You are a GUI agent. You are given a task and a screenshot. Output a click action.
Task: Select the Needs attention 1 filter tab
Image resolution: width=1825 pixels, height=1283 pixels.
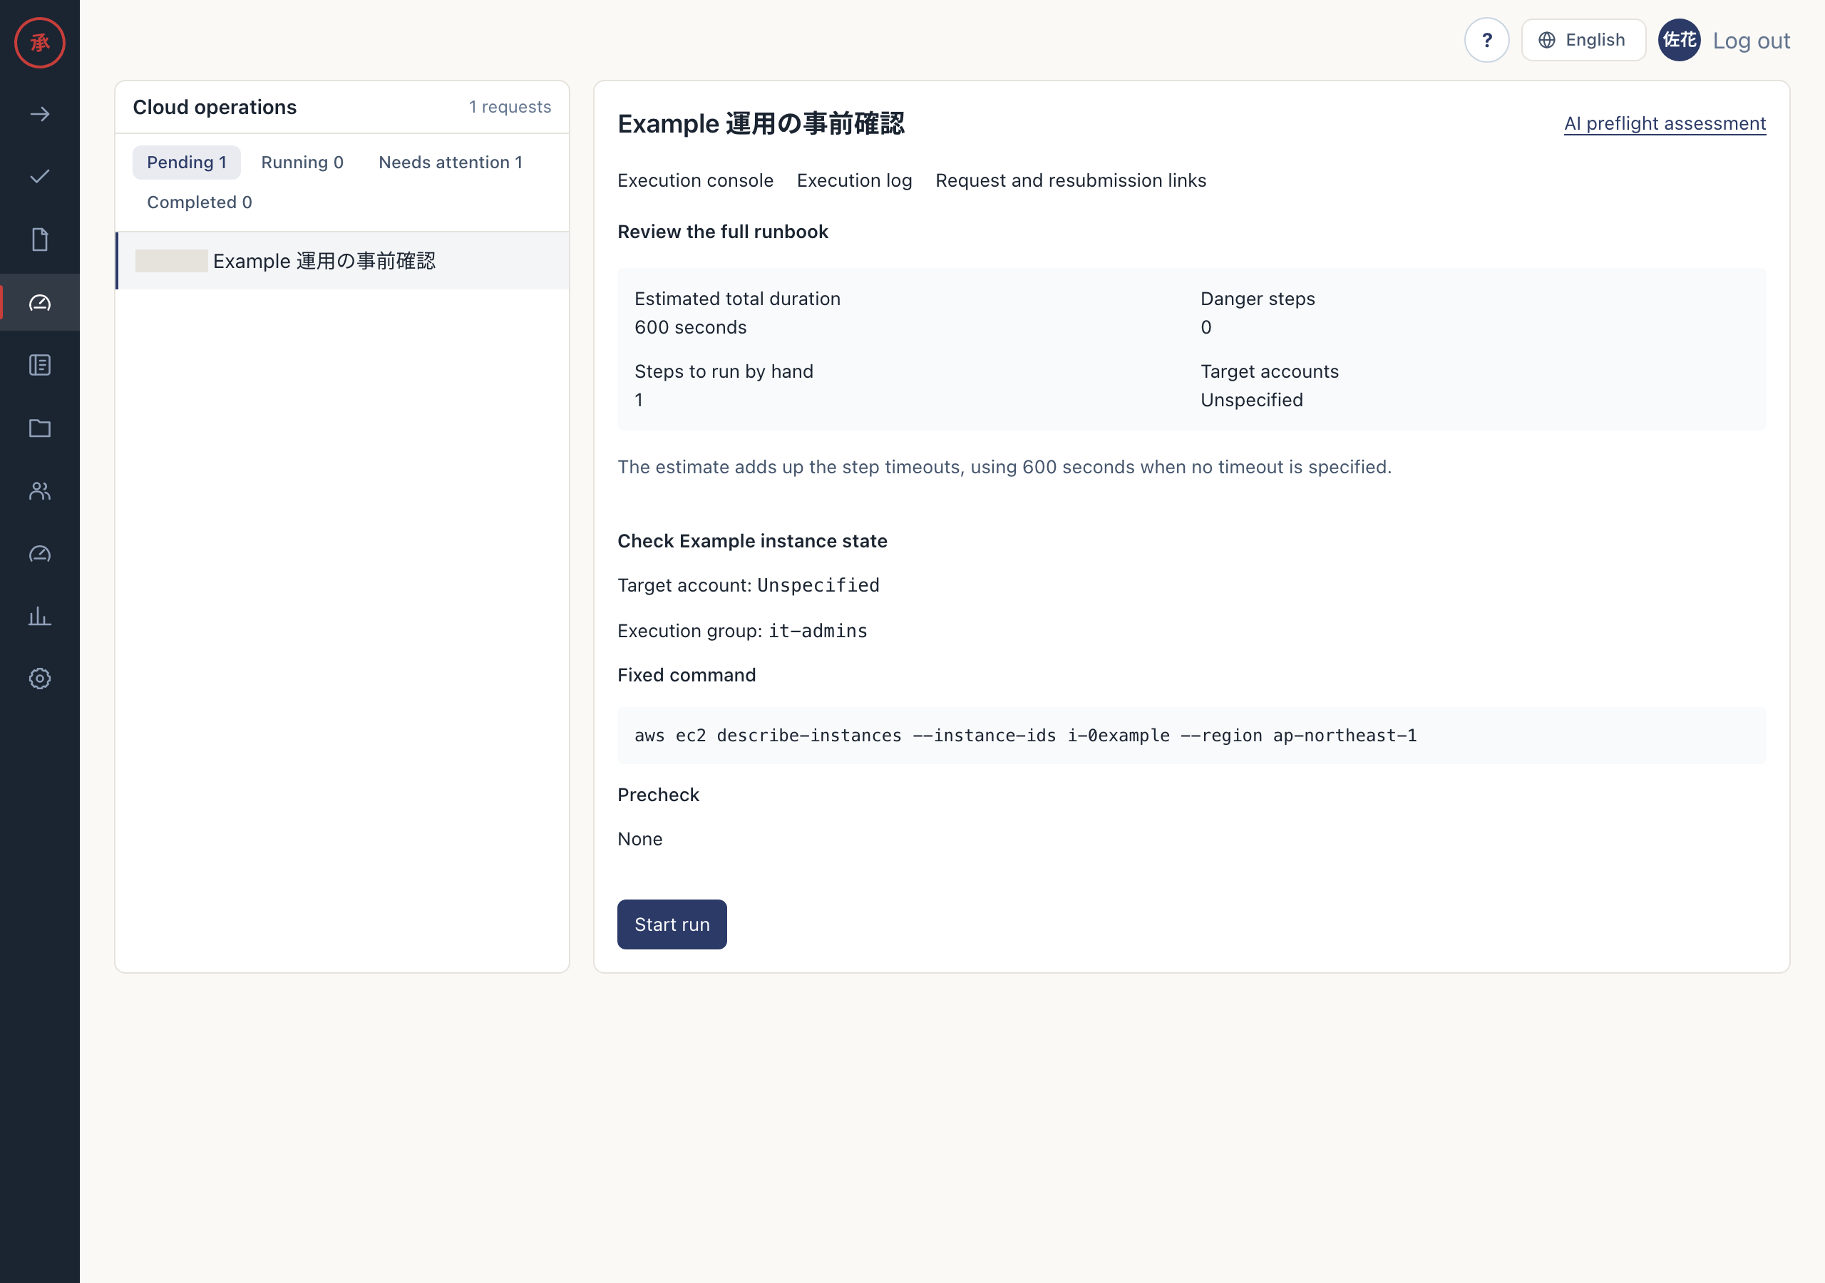(451, 163)
